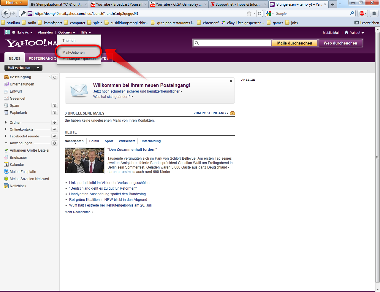Screen dimensions: 380x292
Task: Click the Facebook-Freunde connect icon
Action: tap(55, 136)
